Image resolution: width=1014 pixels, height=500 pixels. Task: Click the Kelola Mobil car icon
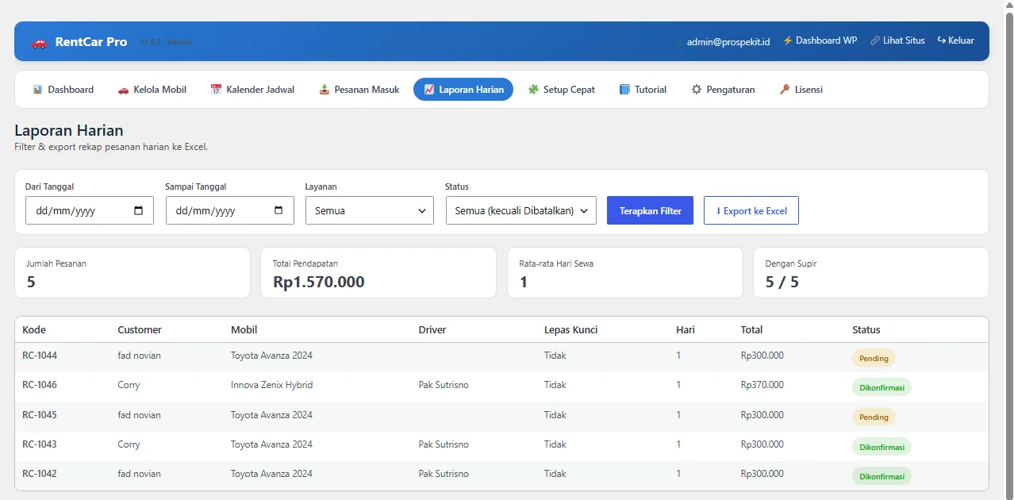point(123,90)
